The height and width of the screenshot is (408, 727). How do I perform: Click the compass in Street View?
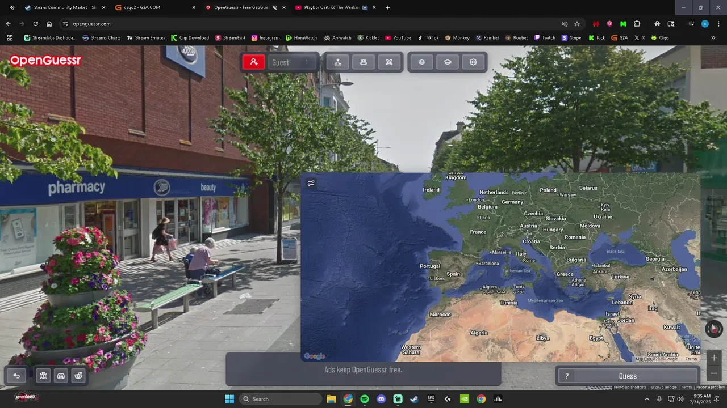tap(714, 329)
